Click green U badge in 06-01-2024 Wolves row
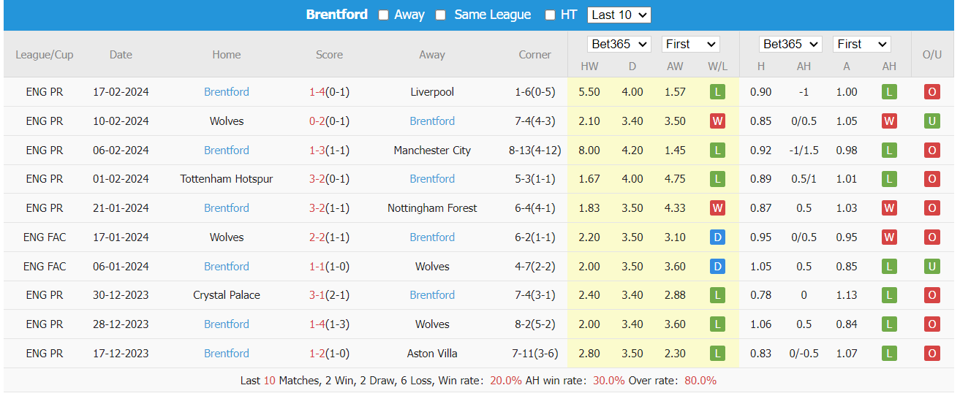 pos(931,267)
